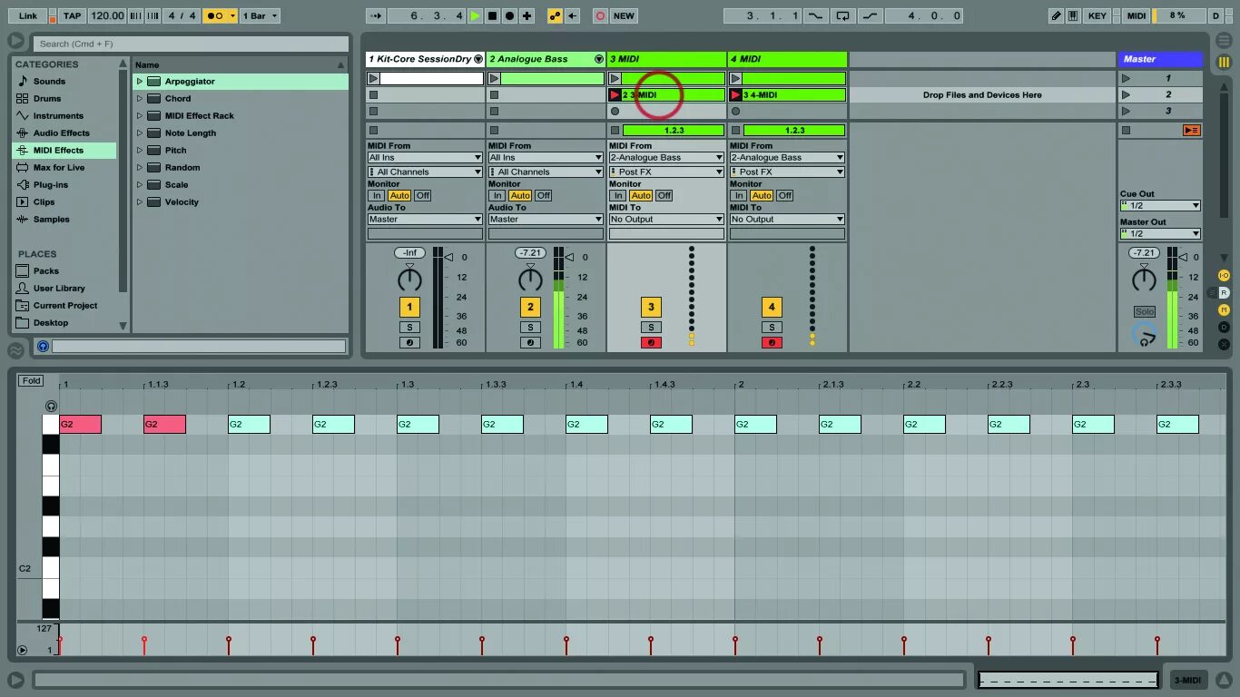Viewport: 1240px width, 697px height.
Task: Toggle the Loop switch in transport
Action: [x=843, y=15]
